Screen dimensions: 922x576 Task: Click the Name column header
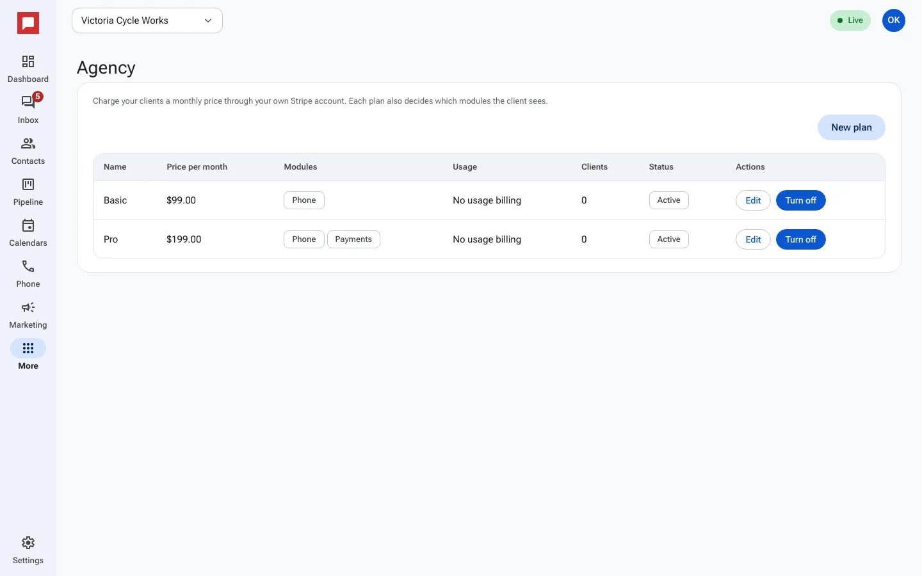click(x=115, y=167)
